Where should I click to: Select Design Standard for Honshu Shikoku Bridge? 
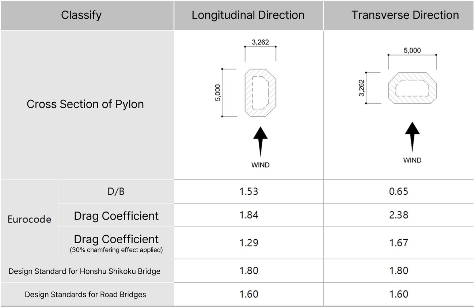coord(84,271)
